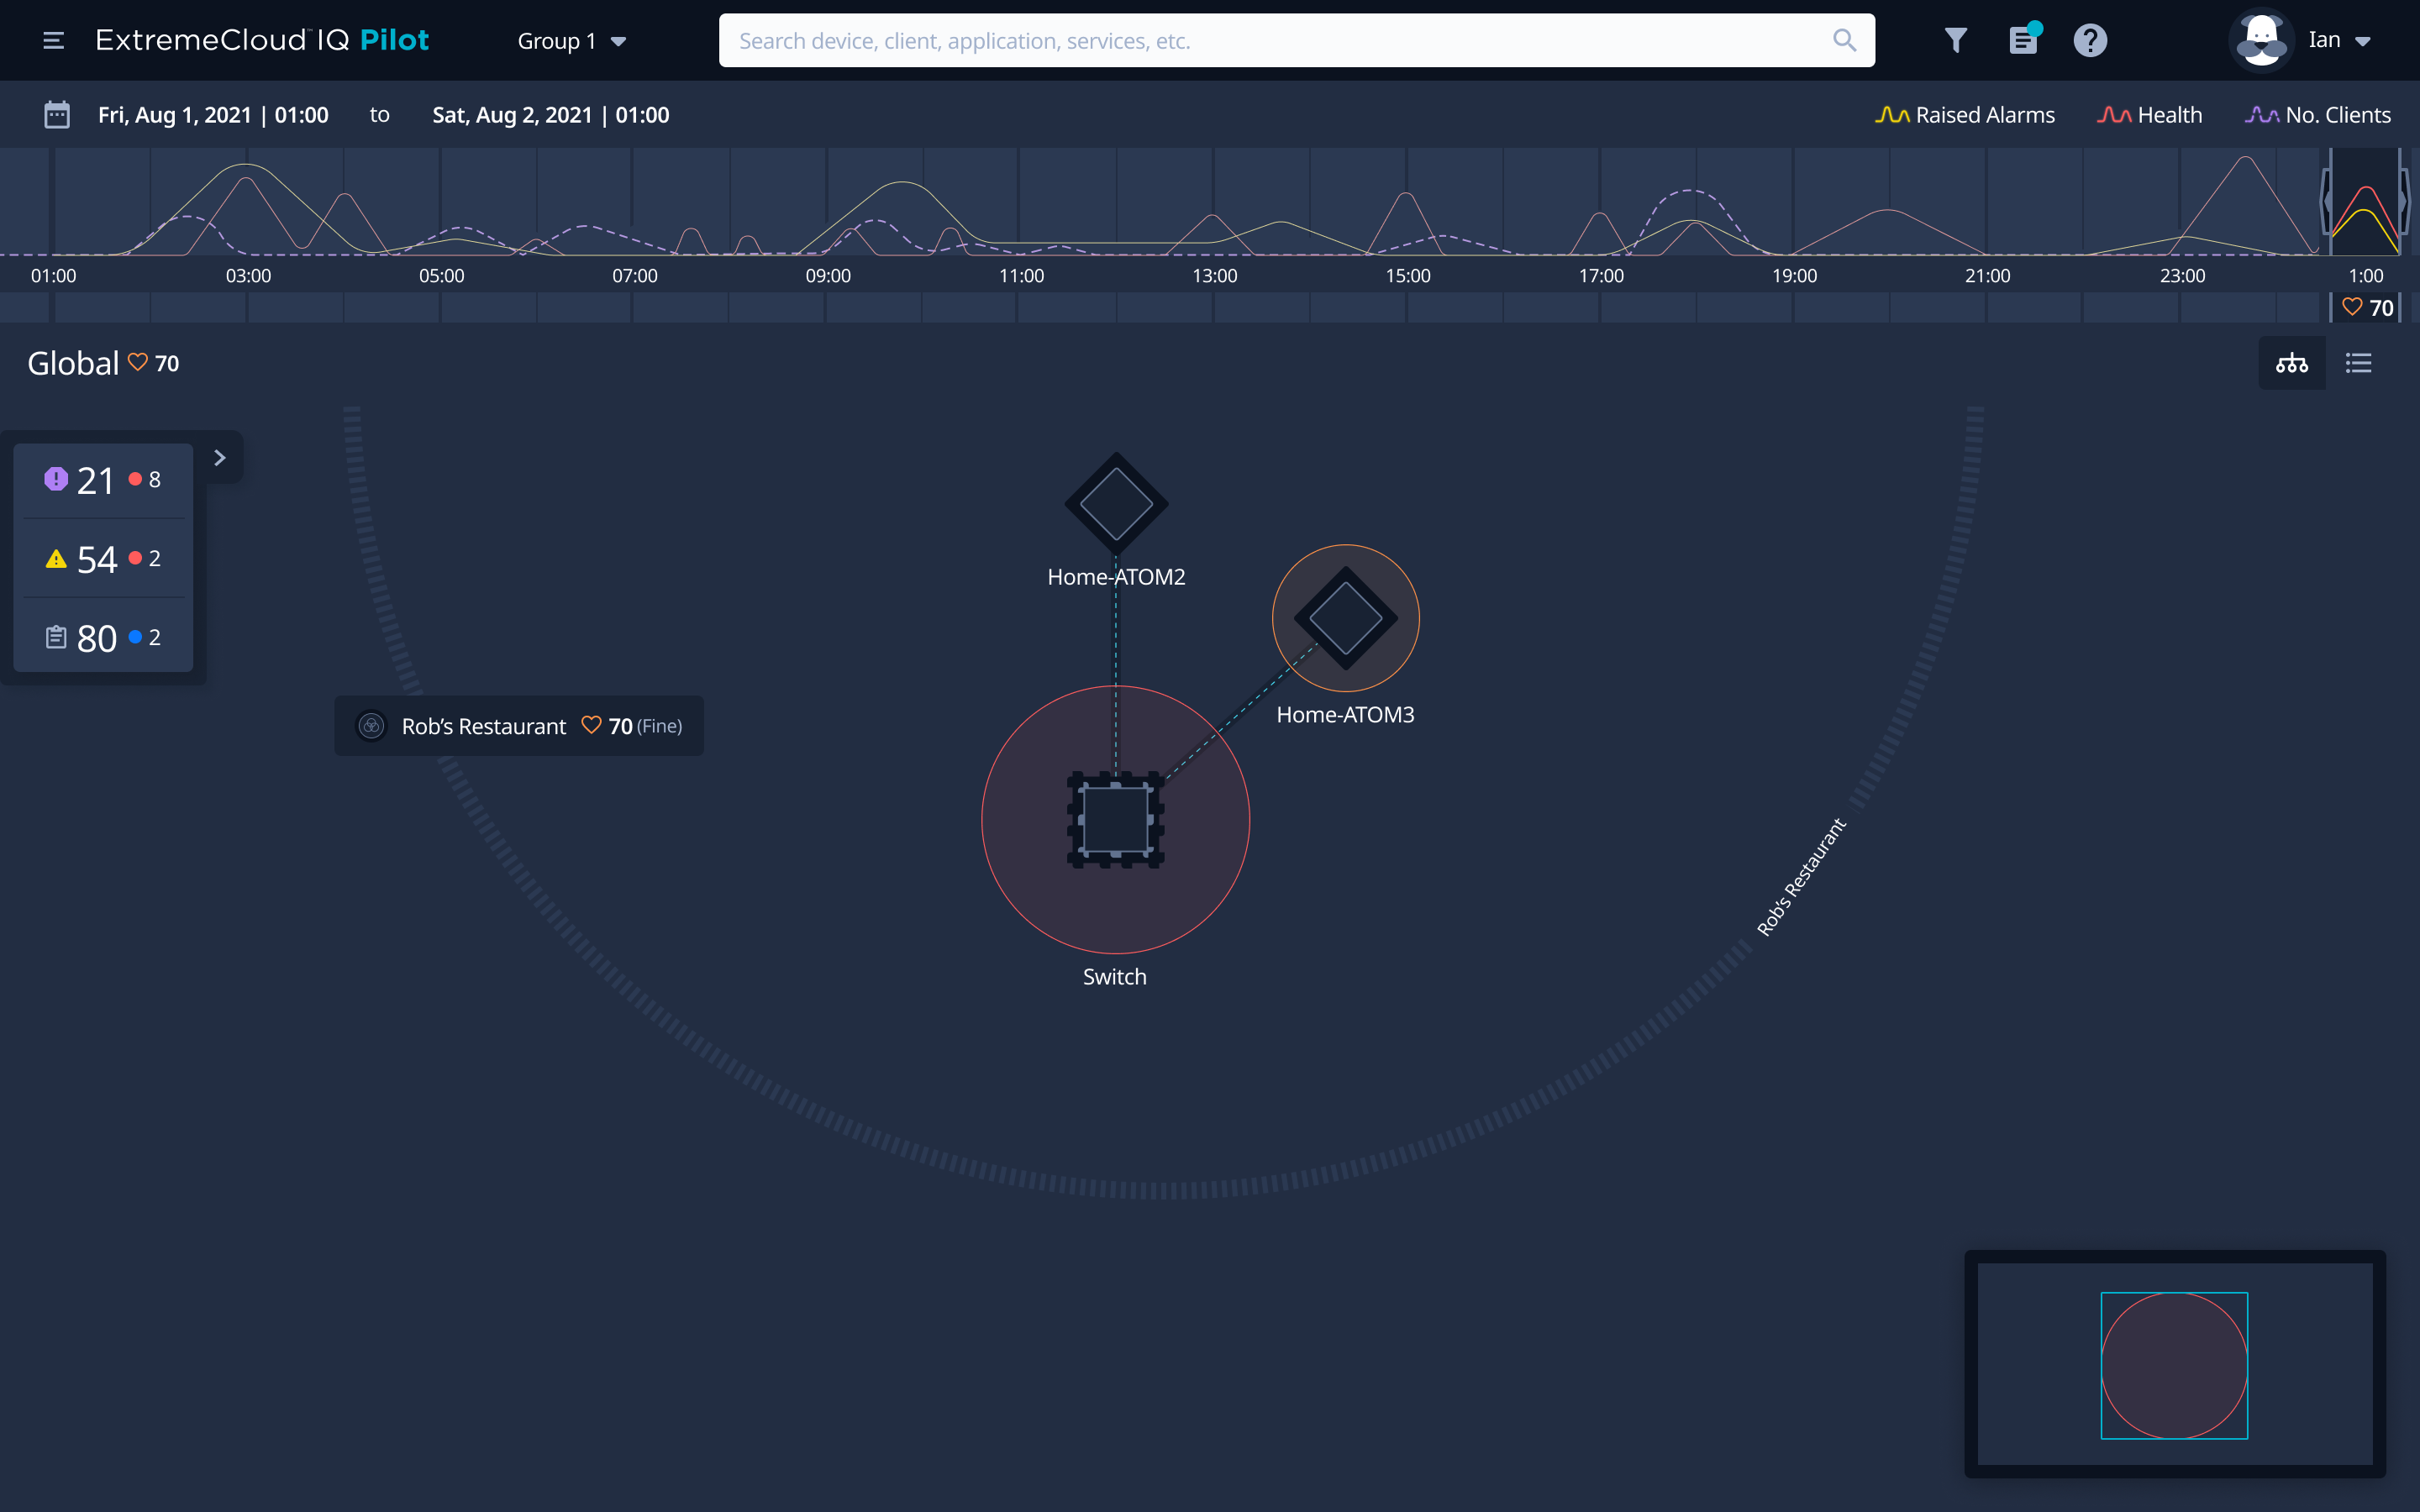Click the Rob's Restaurant health label
Image resolution: width=2420 pixels, height=1512 pixels.
pyautogui.click(x=519, y=725)
